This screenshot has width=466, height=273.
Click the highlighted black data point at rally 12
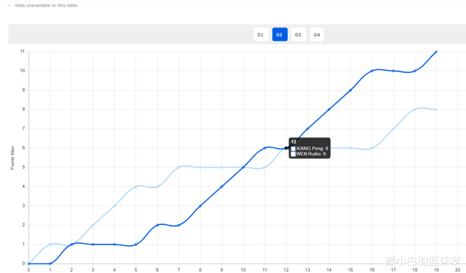[x=286, y=148]
